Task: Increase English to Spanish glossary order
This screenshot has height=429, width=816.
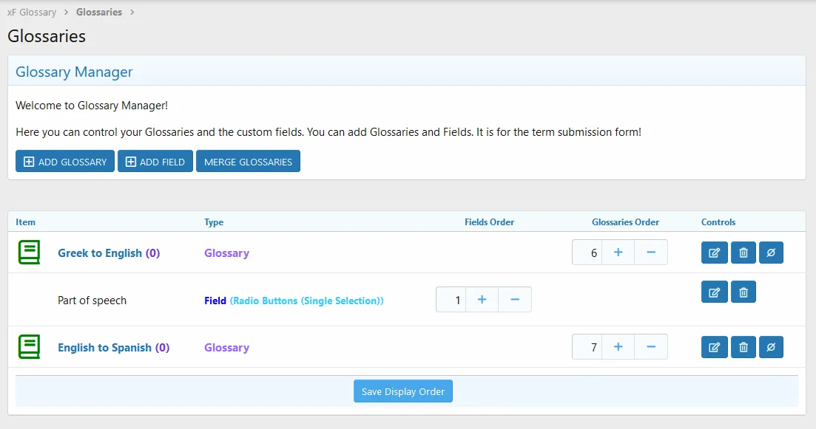Action: (x=618, y=347)
